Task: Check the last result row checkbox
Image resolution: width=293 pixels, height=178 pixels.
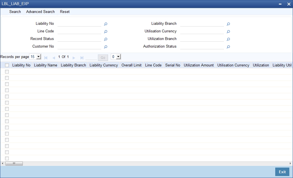Action: click(7, 158)
